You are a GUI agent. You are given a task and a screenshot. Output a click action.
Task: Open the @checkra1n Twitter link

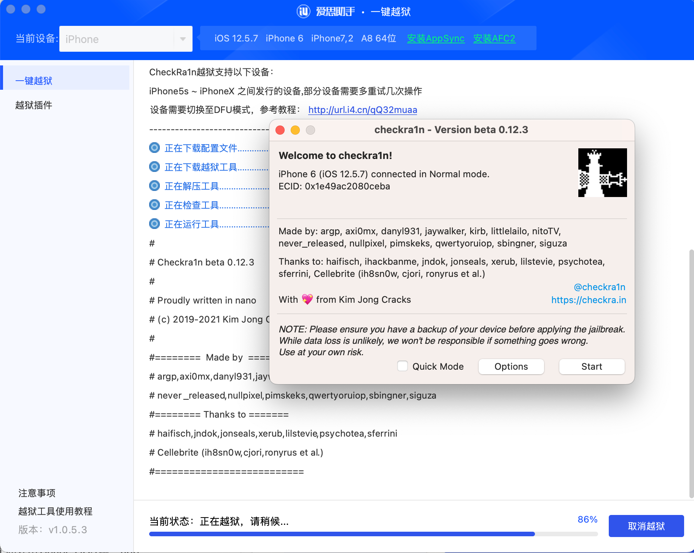coord(600,287)
